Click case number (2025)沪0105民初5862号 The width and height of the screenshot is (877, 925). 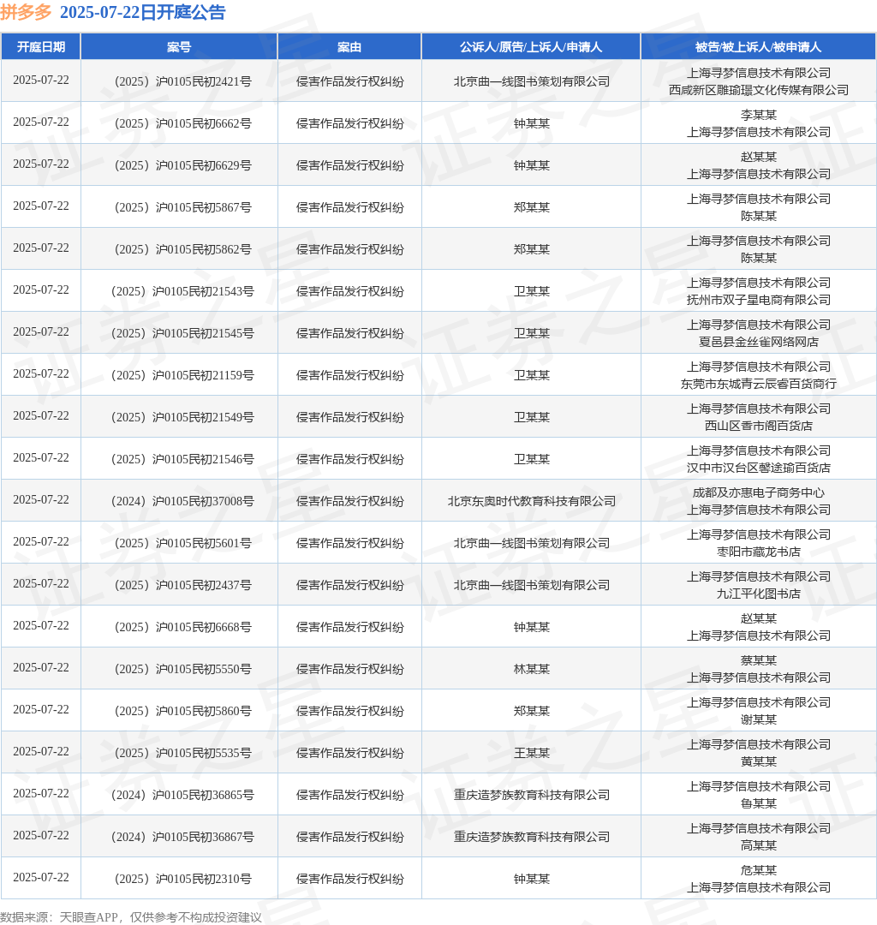182,249
